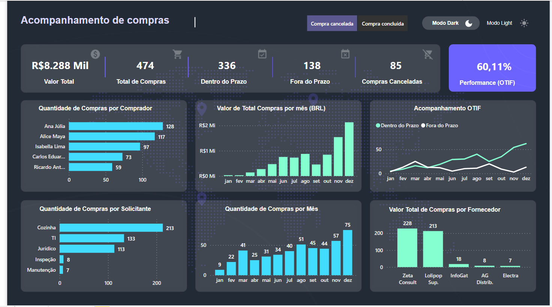
Task: Click the sun icon beside Modo Light
Action: [x=524, y=23]
